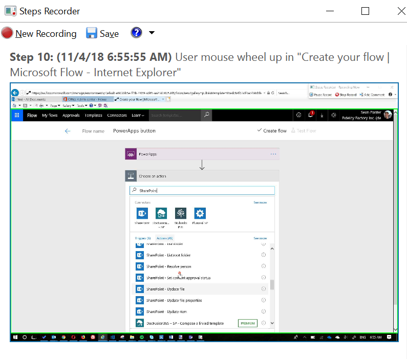Open the notifications bell icon
This screenshot has height=359, width=407.
pos(310,115)
